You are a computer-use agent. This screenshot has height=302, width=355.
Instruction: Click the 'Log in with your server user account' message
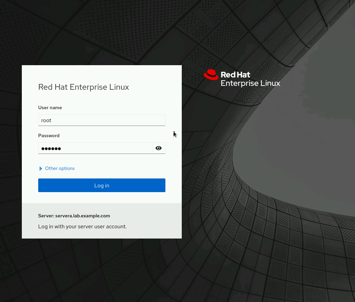click(82, 226)
